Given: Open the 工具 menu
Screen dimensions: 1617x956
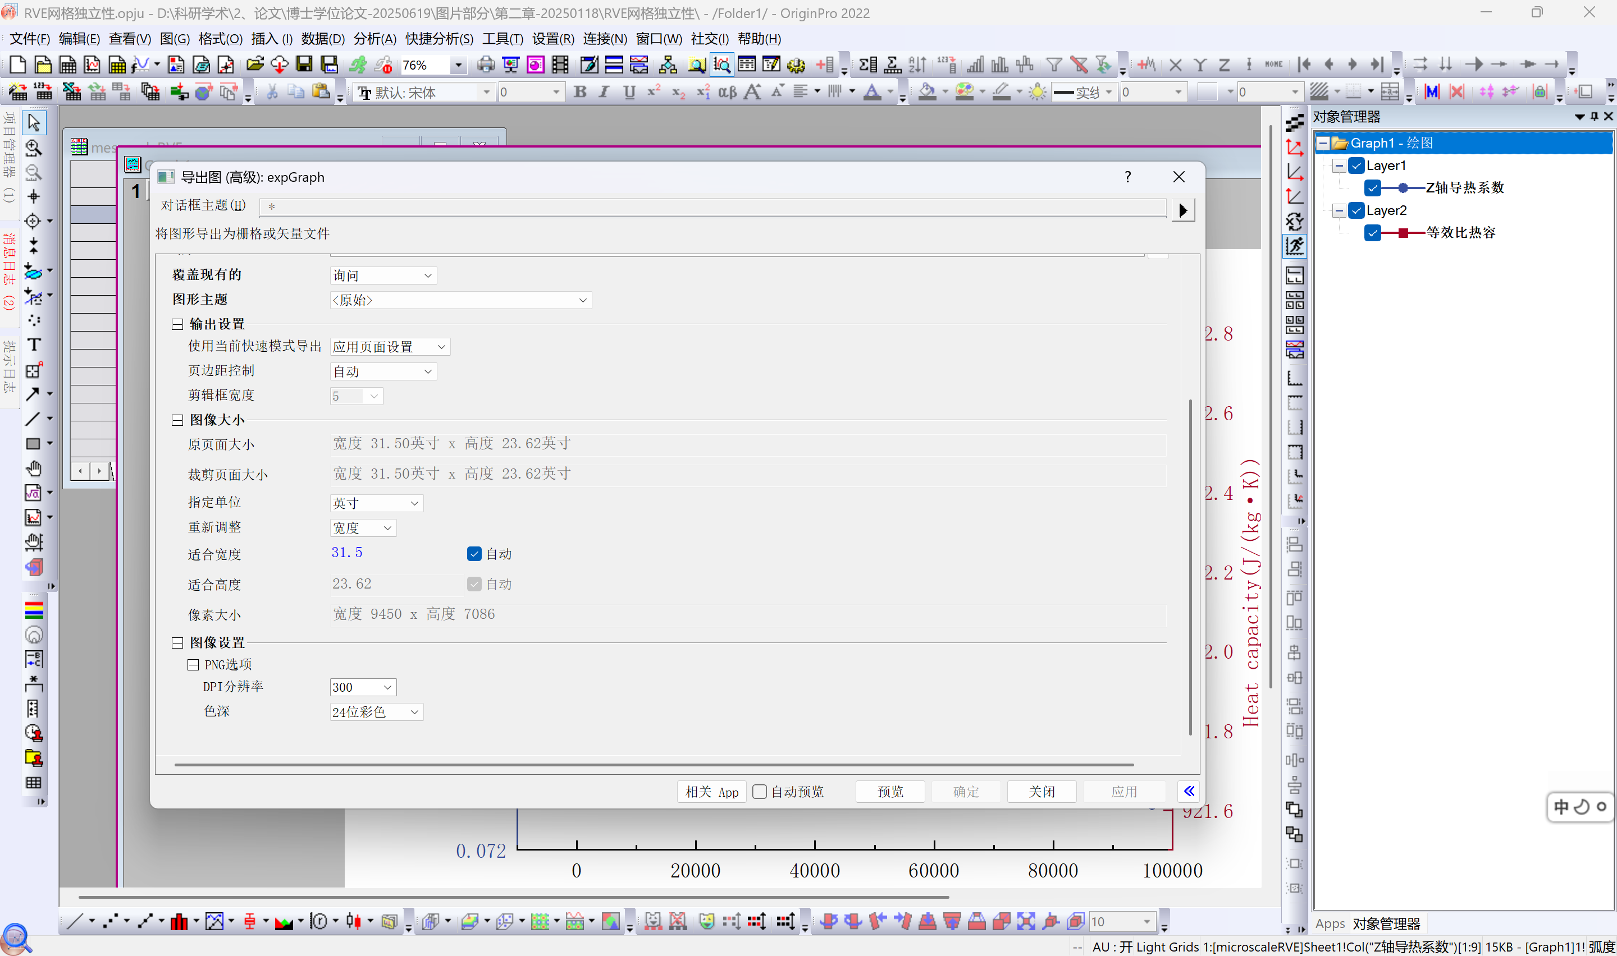Looking at the screenshot, I should pos(501,39).
